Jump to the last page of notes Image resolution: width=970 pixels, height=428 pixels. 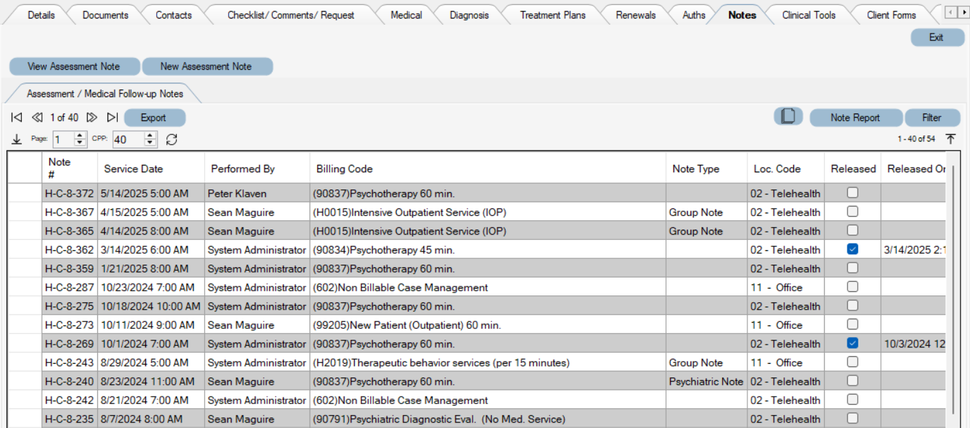pos(112,117)
